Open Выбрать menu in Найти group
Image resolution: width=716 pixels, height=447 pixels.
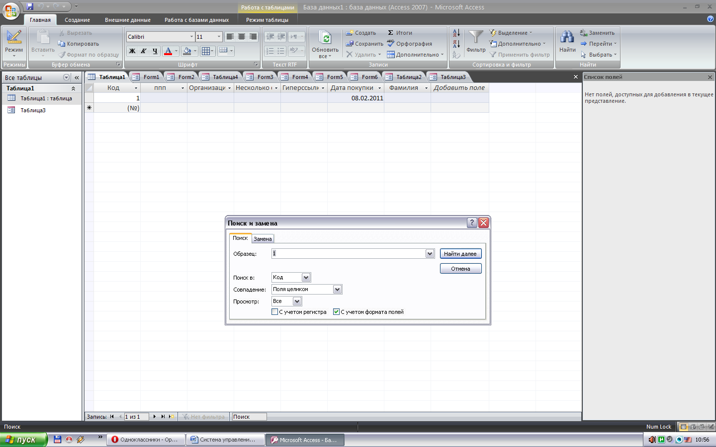tap(599, 55)
